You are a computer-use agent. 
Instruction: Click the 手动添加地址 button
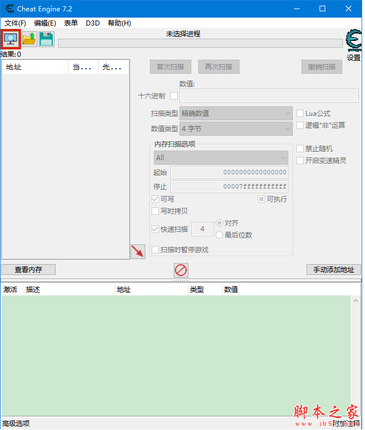coord(333,270)
